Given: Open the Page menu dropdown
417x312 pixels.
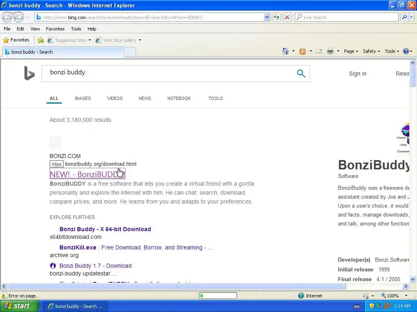Looking at the screenshot, I should coord(351,51).
